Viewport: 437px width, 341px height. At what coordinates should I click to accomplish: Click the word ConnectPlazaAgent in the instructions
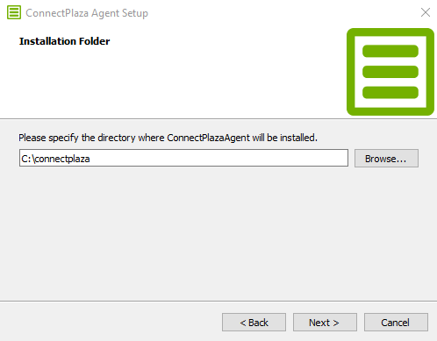coord(208,138)
